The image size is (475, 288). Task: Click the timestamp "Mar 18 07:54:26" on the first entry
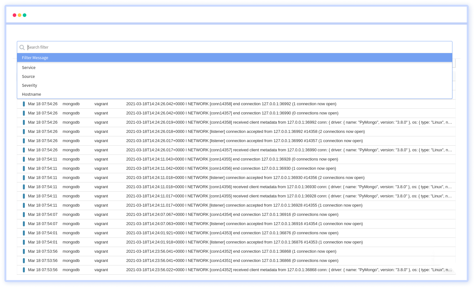coord(43,104)
